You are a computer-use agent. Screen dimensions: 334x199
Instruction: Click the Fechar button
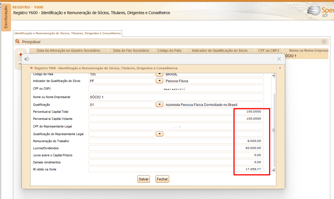(162, 179)
